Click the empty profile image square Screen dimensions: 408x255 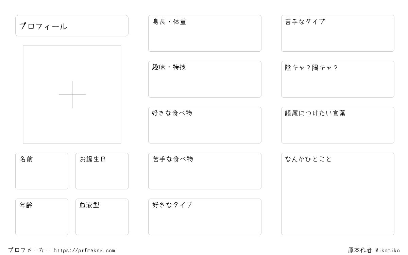(x=72, y=95)
